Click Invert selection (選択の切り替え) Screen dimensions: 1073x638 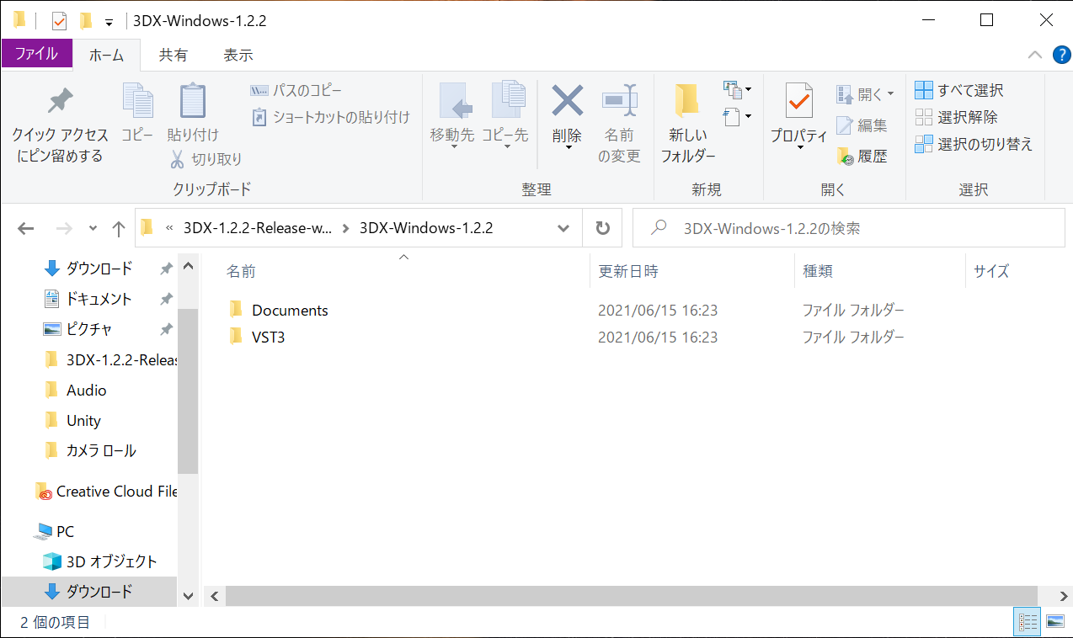(x=974, y=144)
